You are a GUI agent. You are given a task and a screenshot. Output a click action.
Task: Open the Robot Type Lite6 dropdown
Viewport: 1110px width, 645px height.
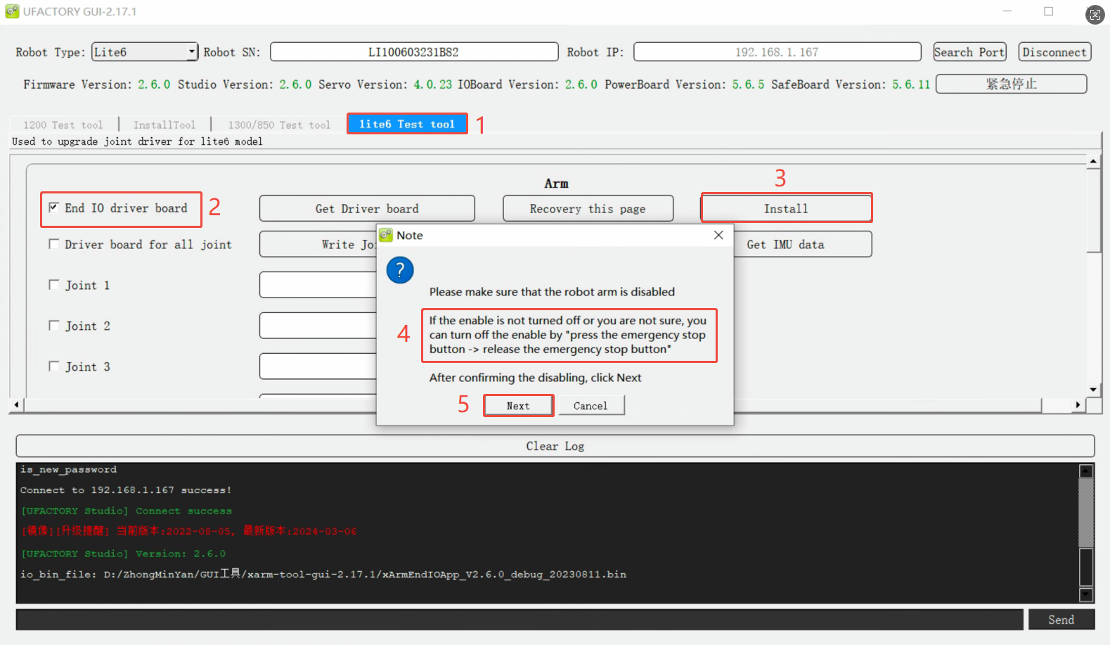pos(145,52)
